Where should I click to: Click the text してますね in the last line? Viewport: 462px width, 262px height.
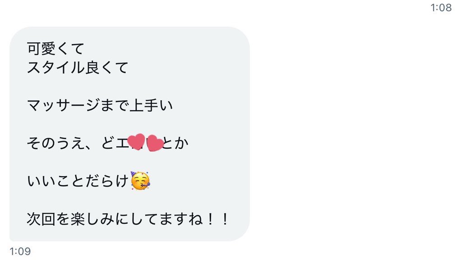coord(166,219)
